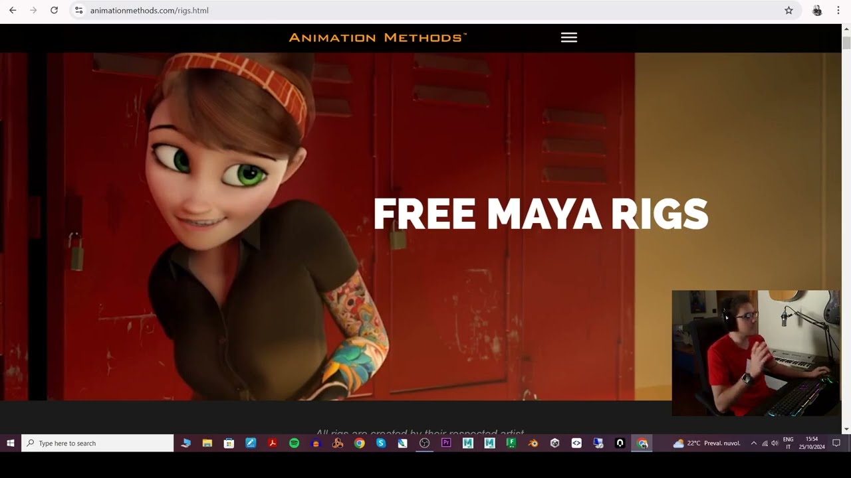Change the ENG IT input language

point(789,443)
